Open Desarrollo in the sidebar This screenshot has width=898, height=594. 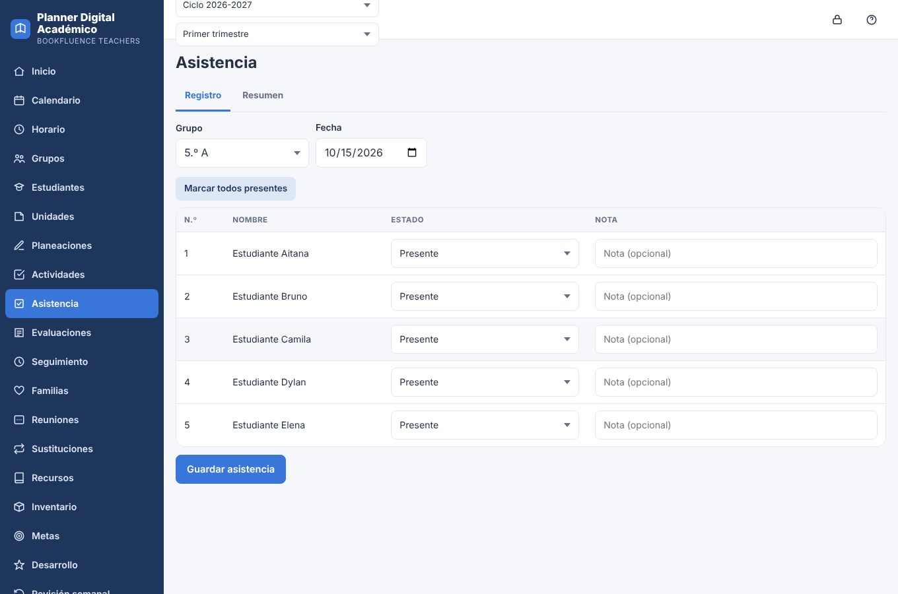(82, 565)
